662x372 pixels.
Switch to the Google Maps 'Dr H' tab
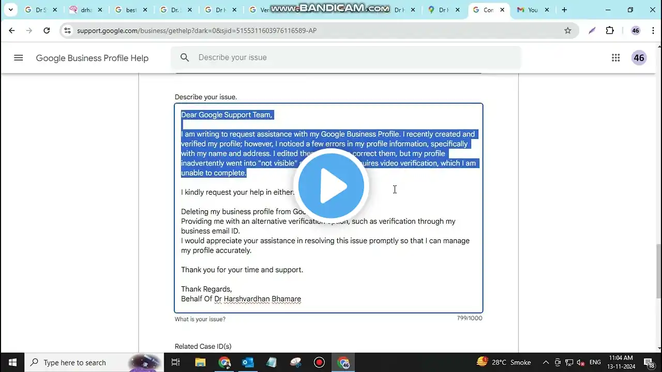pyautogui.click(x=444, y=10)
